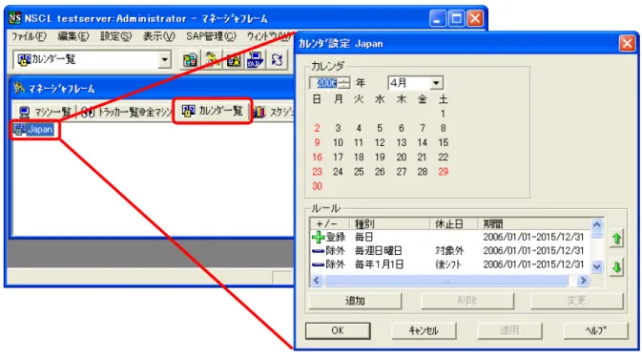Open the カレンダ一覧 view dropdown in the toolbar
Viewport: 642px width, 358px height.
click(x=165, y=60)
